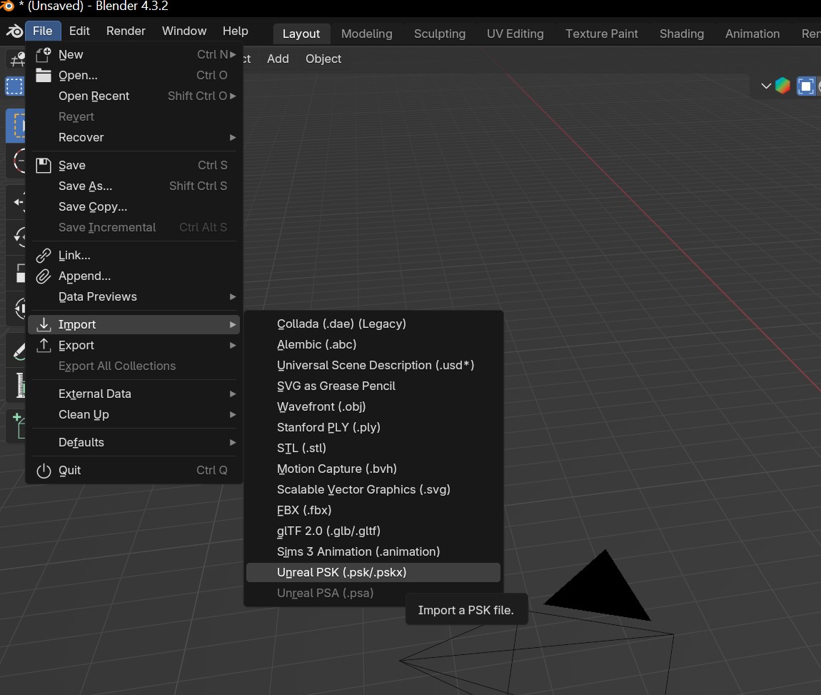
Task: Import Wavefront (.obj) file
Action: 373,406
